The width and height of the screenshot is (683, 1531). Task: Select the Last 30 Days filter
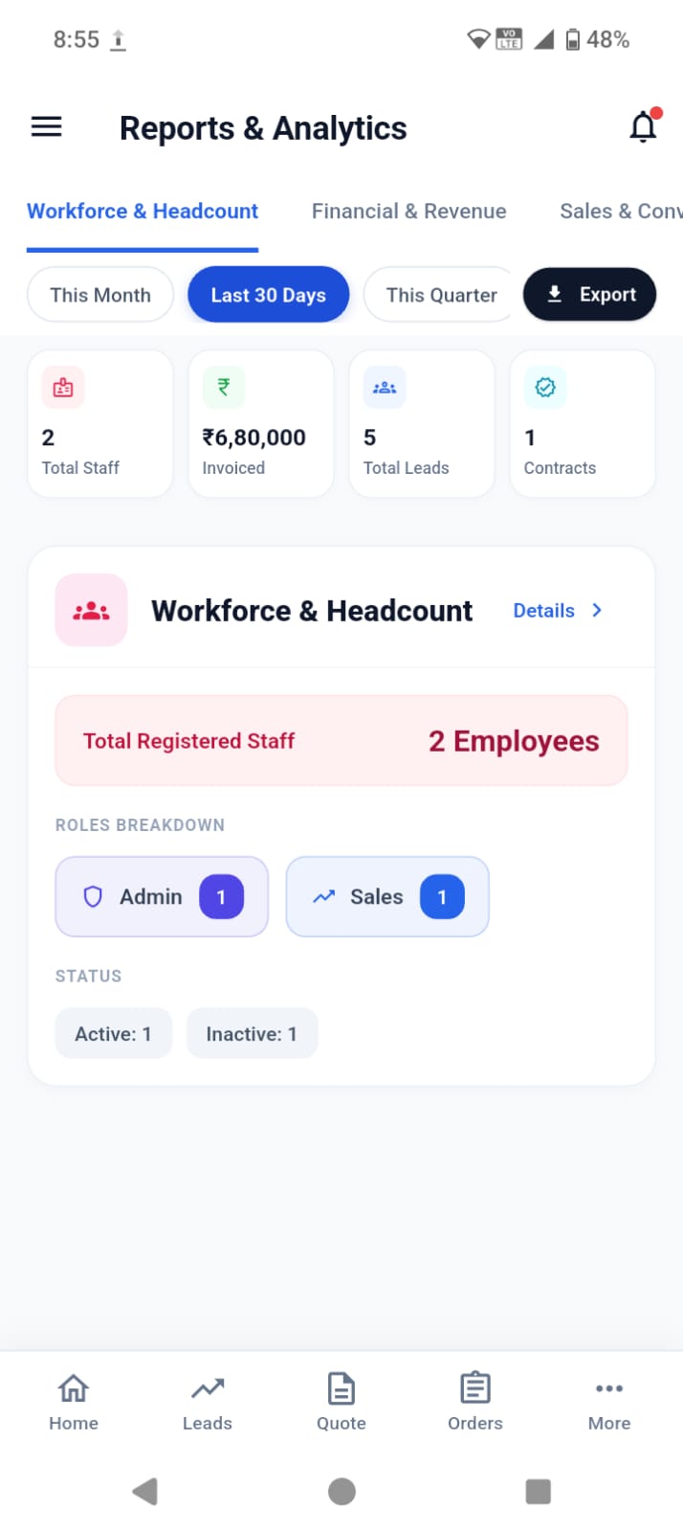click(269, 295)
